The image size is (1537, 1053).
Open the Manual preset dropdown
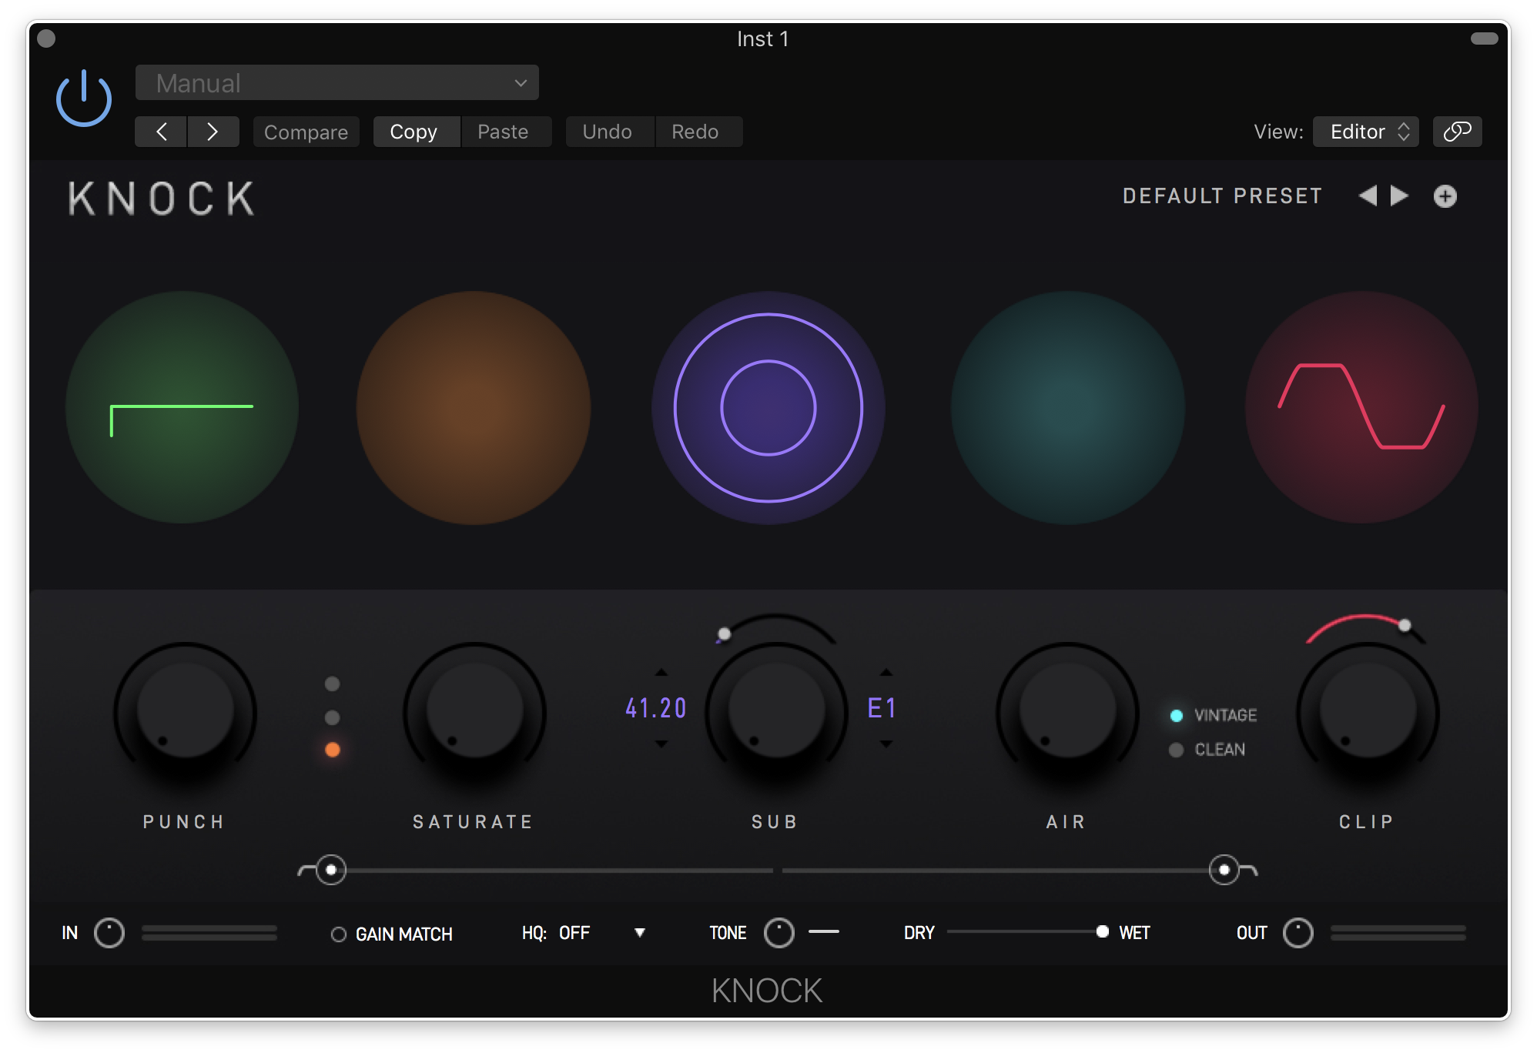point(337,83)
